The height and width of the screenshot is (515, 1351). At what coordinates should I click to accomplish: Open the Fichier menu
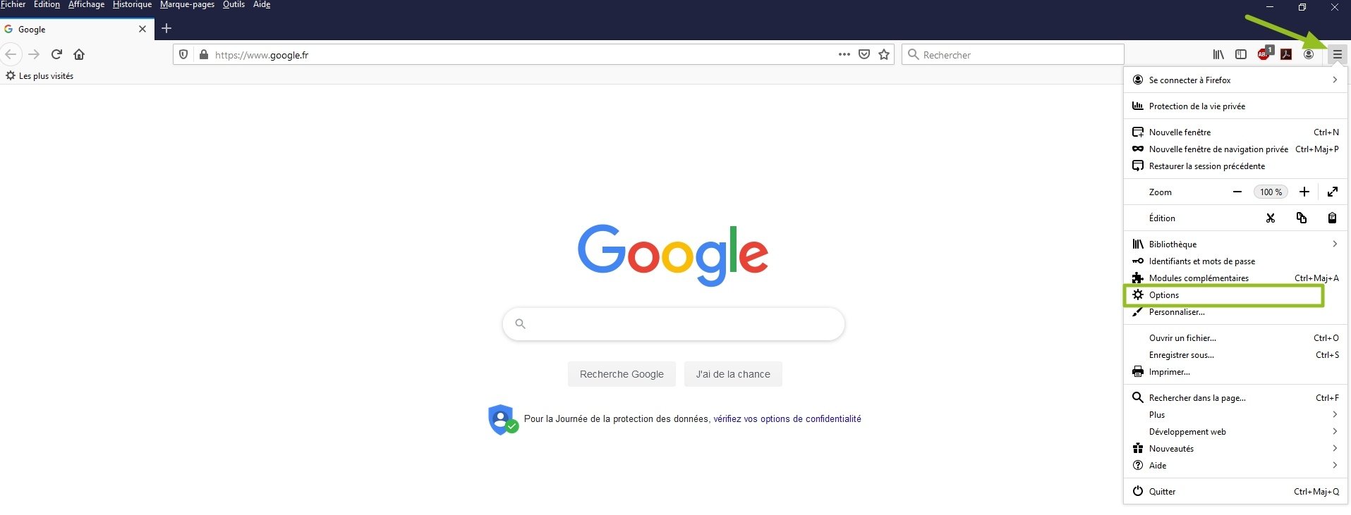click(13, 4)
